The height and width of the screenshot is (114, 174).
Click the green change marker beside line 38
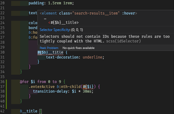click(6, 91)
